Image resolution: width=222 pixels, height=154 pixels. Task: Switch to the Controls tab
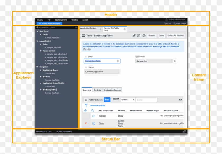[97, 90]
